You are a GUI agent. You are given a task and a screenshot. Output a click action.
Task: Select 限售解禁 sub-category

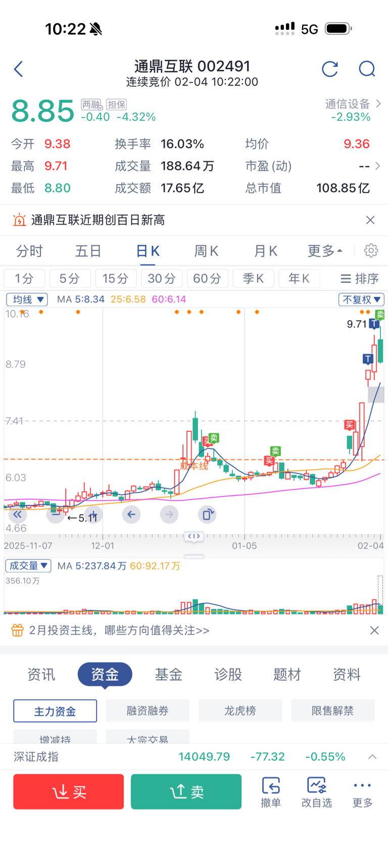(332, 710)
